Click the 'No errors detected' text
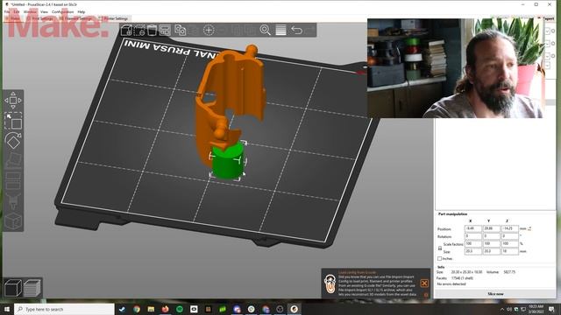 [451, 283]
